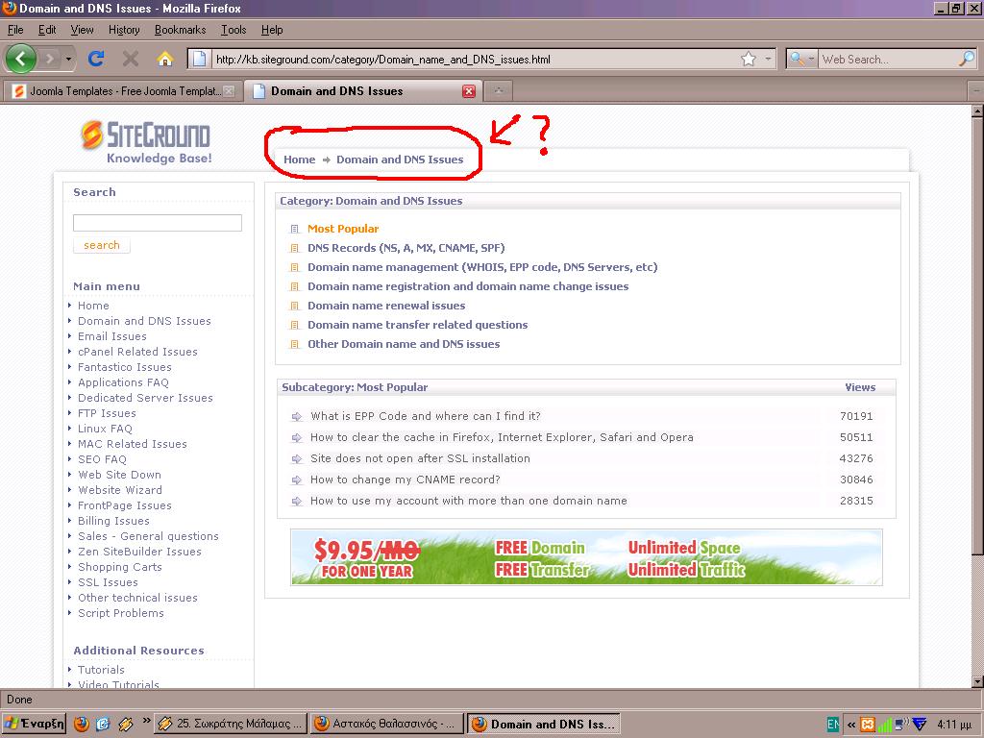Click the $9.95 hosting promo banner
This screenshot has height=738, width=984.
tap(586, 557)
